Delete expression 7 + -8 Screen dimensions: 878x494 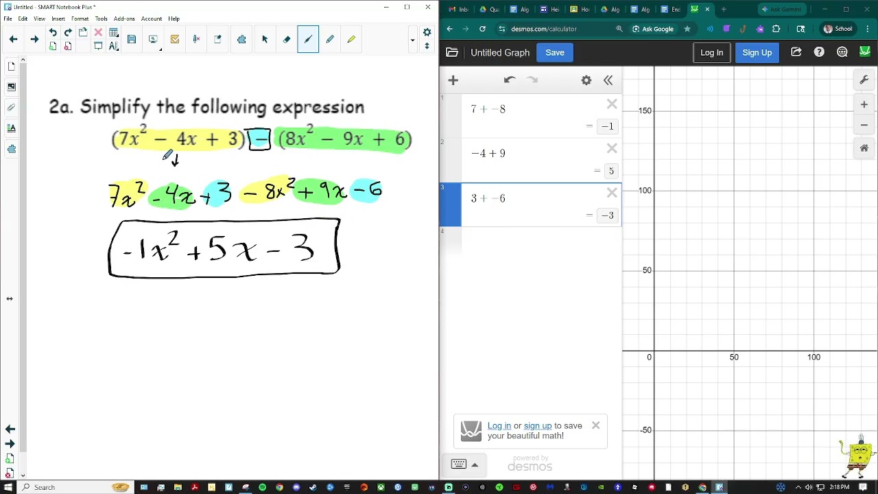tap(612, 104)
